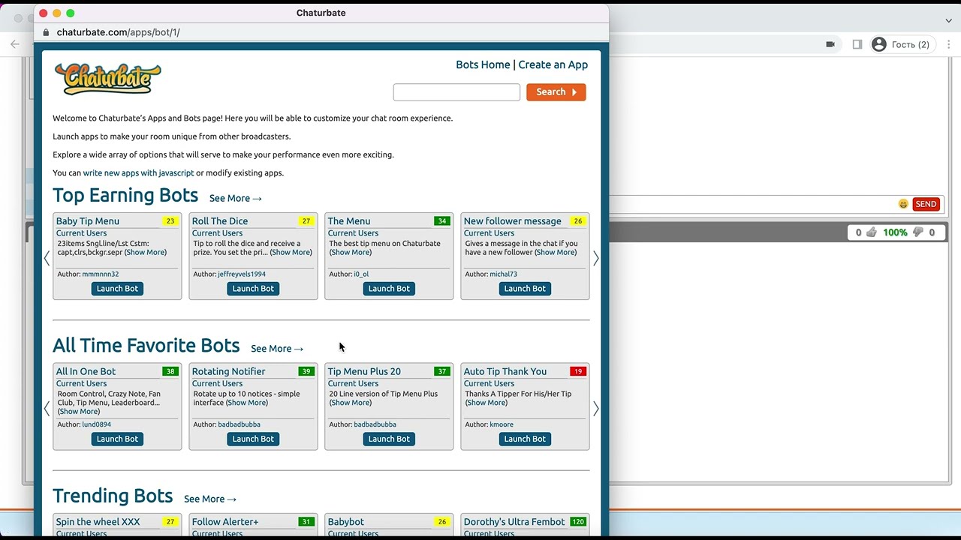Launch The Menu bot
This screenshot has width=961, height=540.
tap(389, 289)
